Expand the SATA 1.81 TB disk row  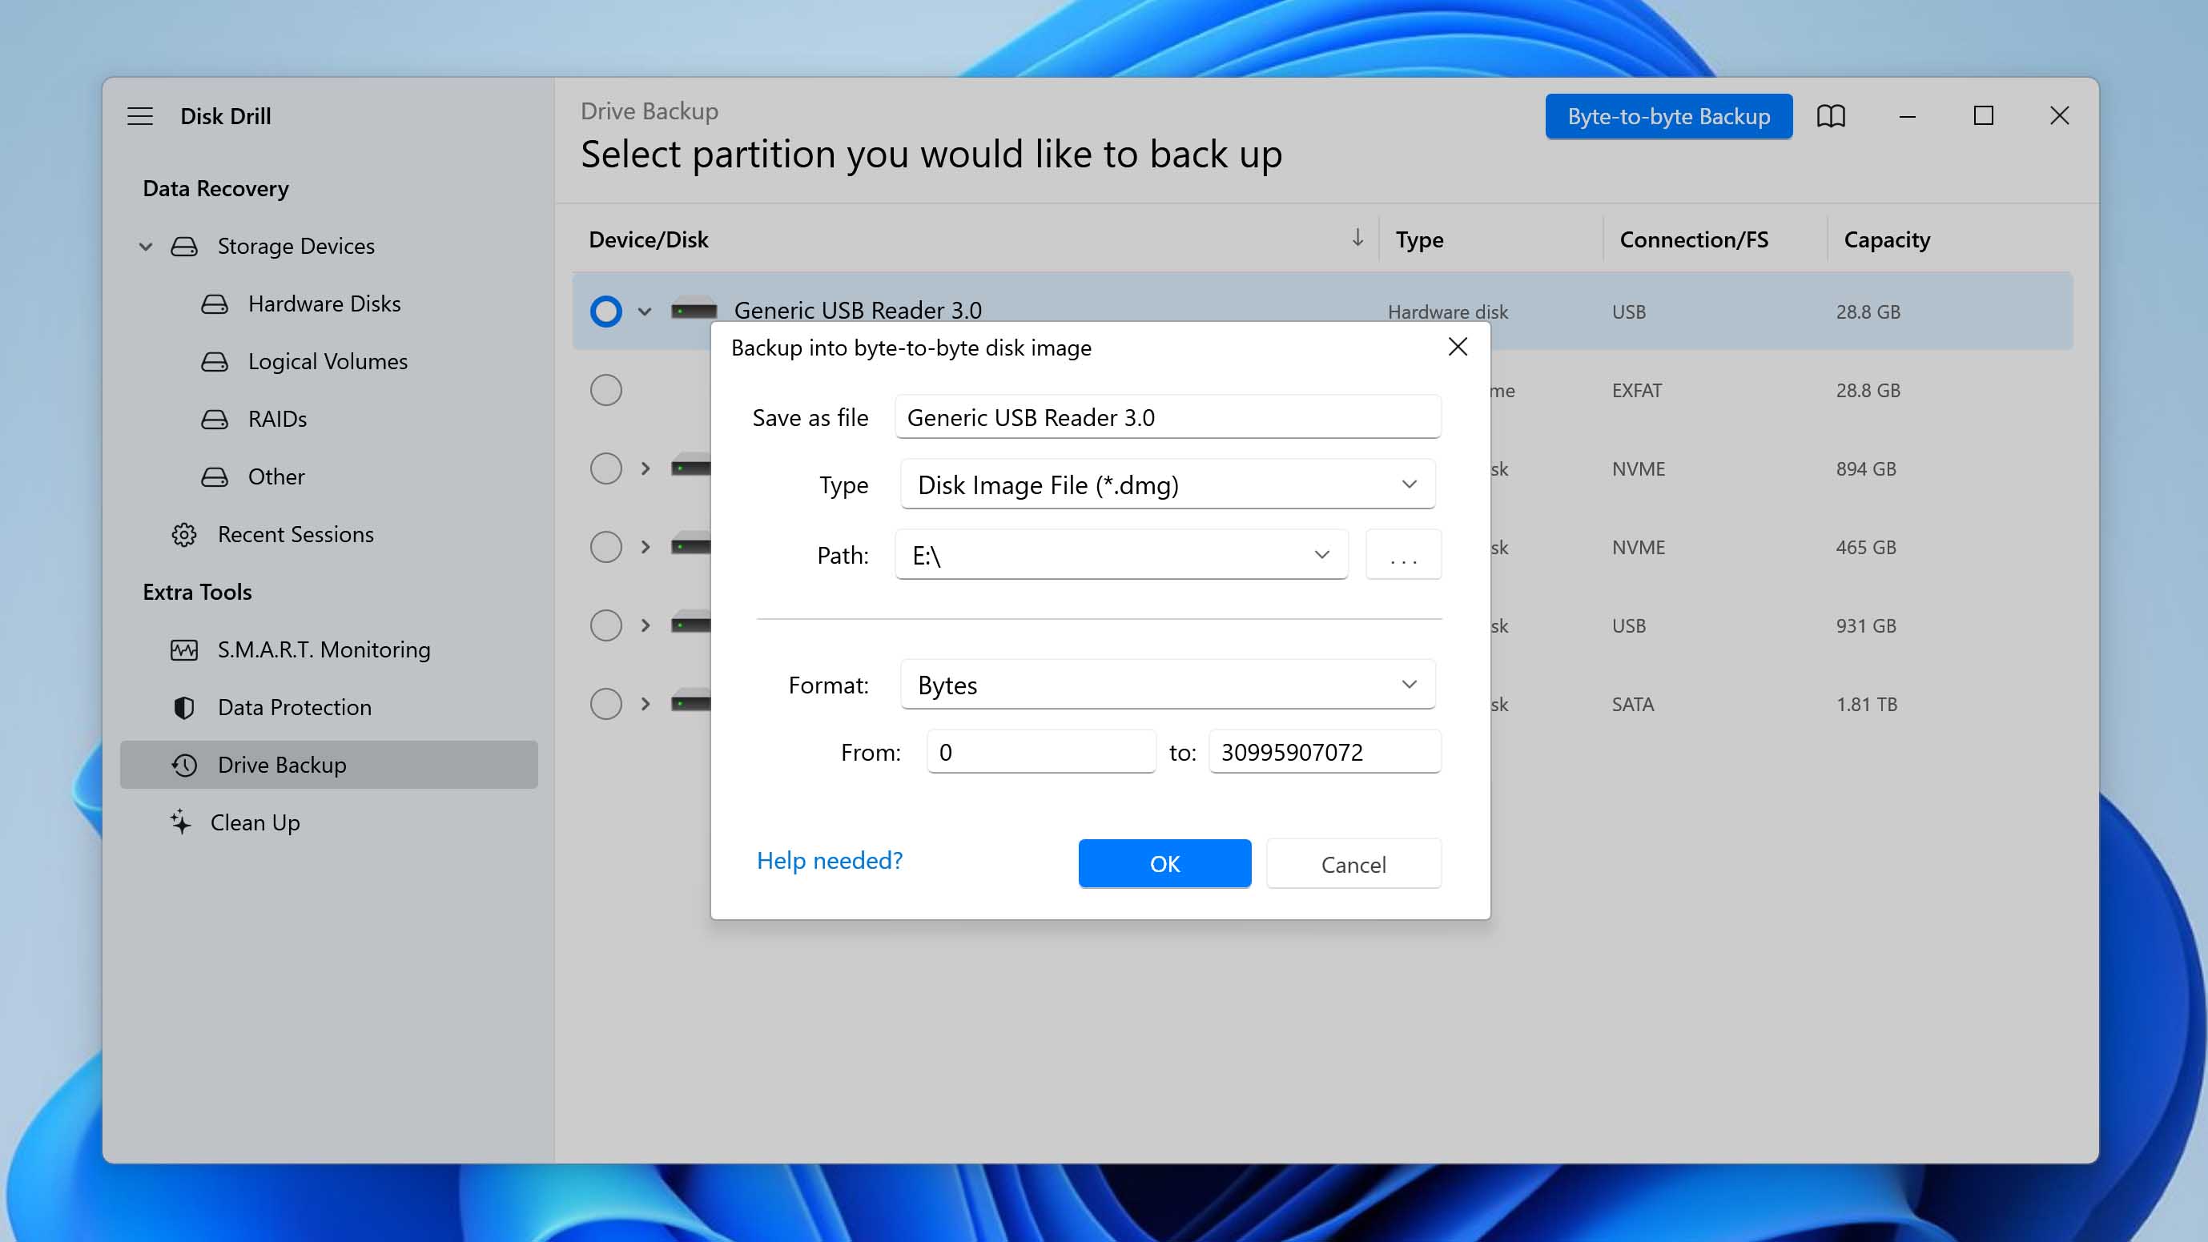click(x=646, y=705)
